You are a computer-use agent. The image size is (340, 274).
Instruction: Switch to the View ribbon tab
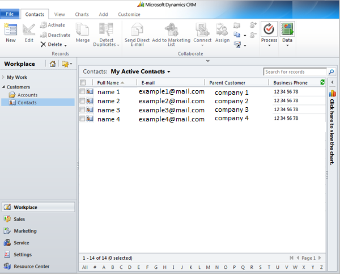[59, 14]
